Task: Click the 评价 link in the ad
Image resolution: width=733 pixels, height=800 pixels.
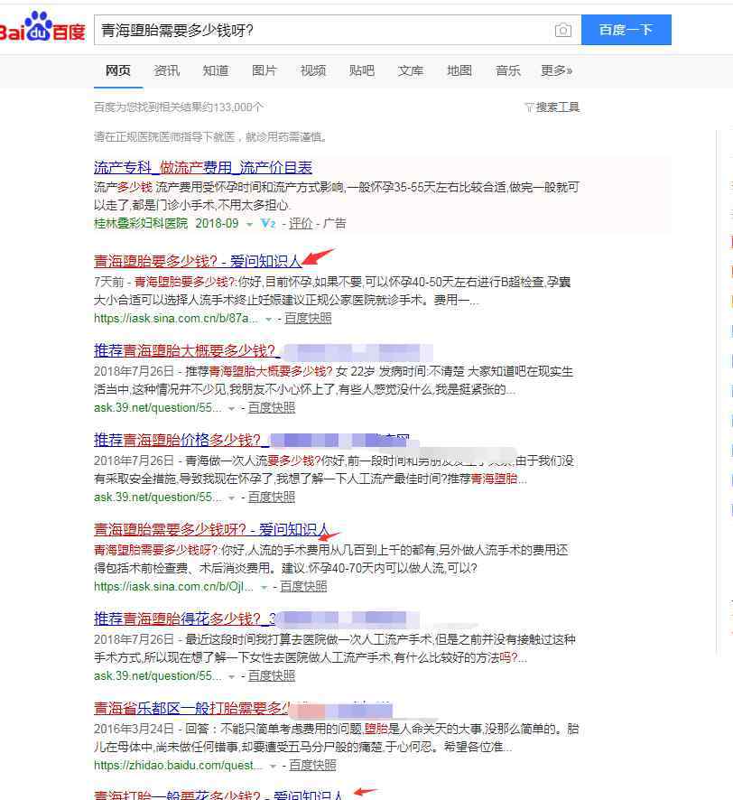Action: pos(301,223)
